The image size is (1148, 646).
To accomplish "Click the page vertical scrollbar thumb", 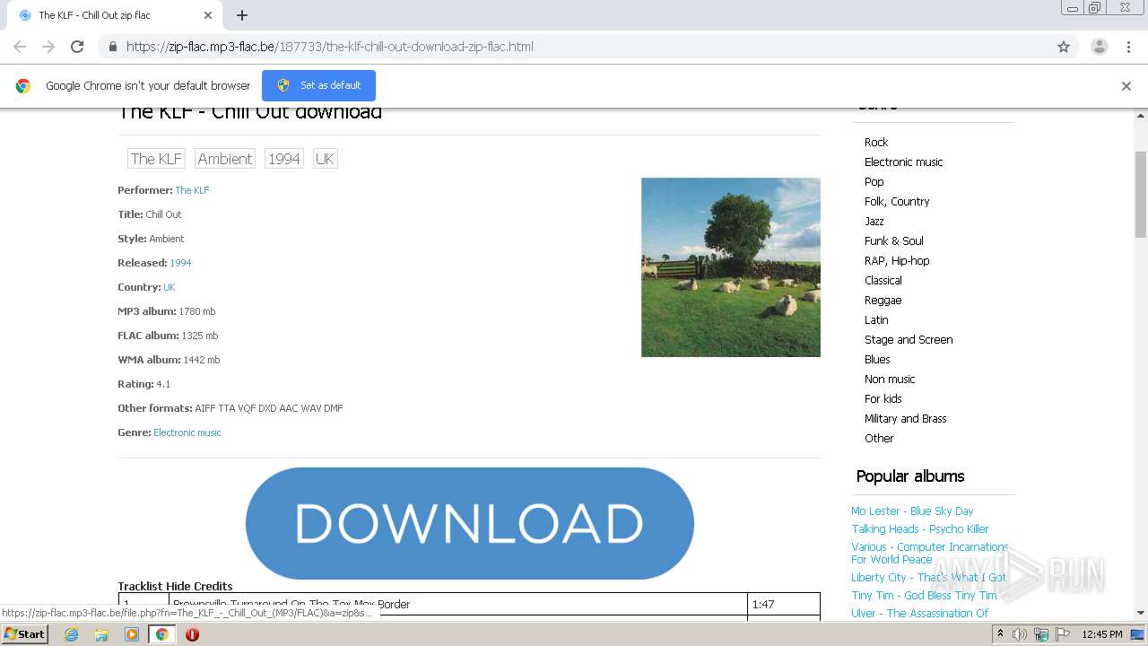I will click(1141, 194).
